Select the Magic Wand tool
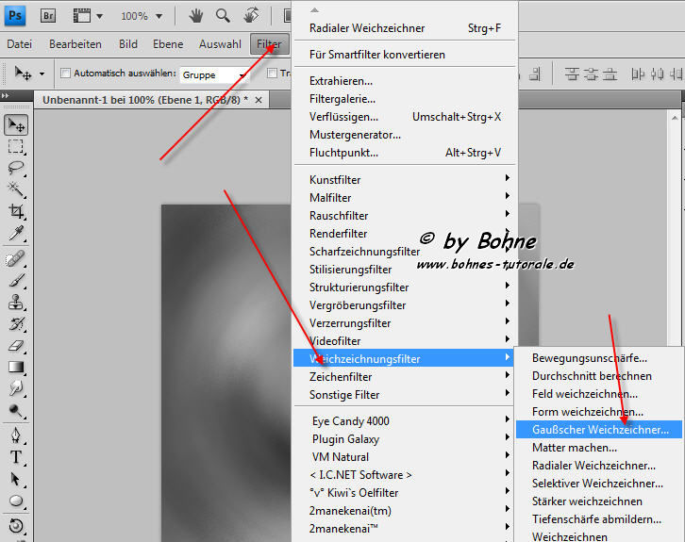This screenshot has height=542, width=685. (16, 189)
